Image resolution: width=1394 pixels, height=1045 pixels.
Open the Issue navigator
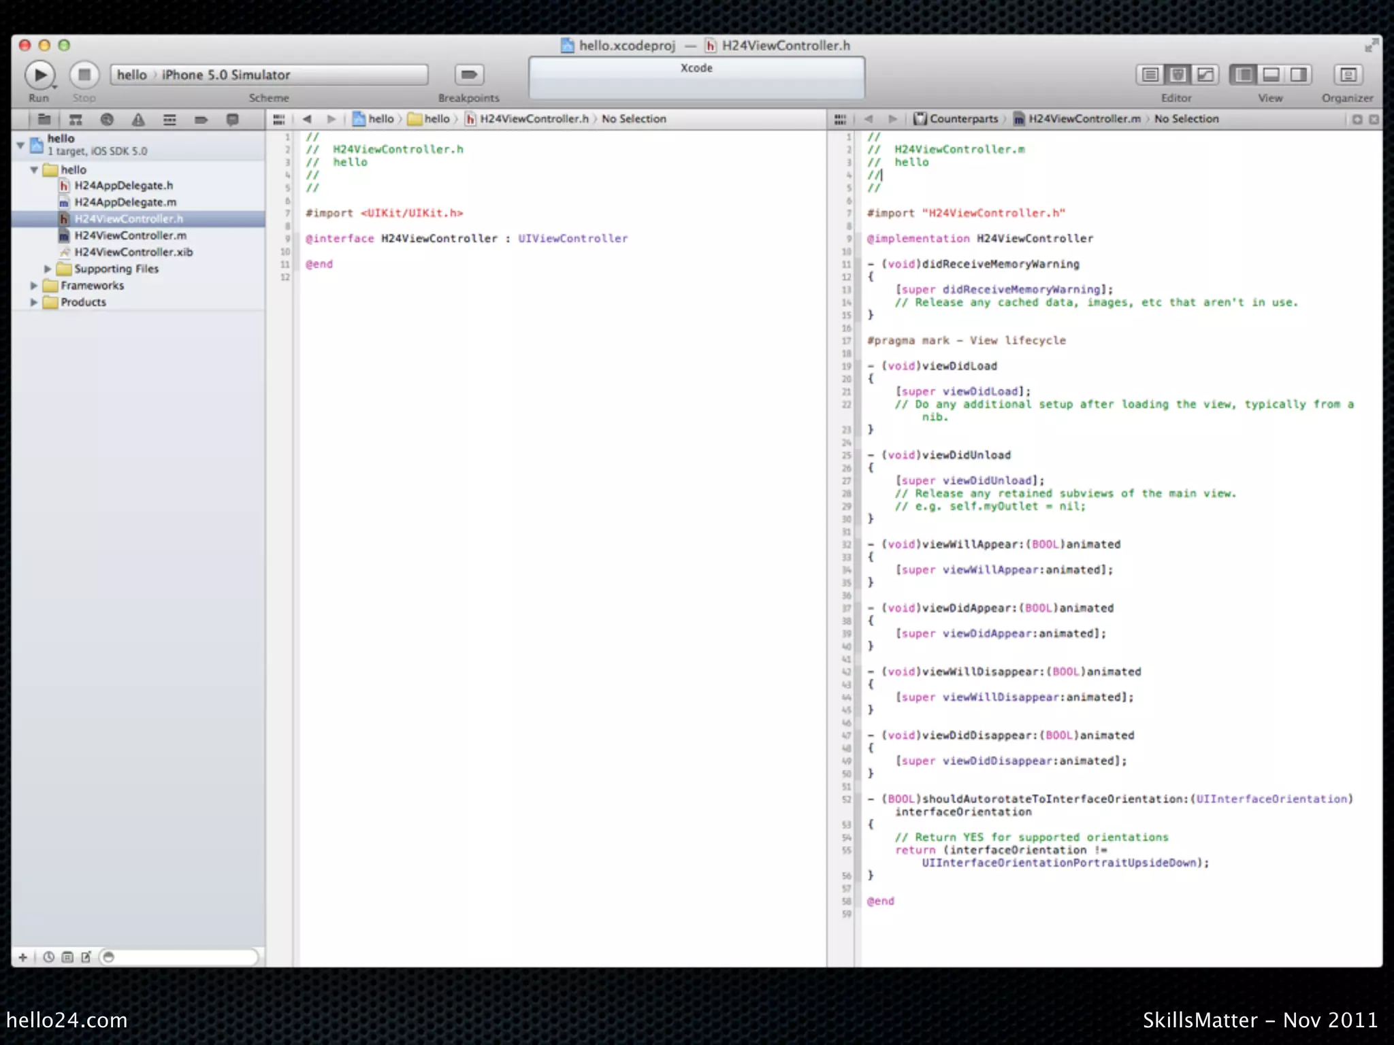click(x=138, y=120)
